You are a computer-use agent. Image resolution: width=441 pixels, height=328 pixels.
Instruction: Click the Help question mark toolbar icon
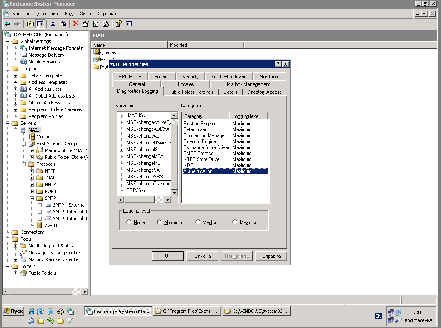pyautogui.click(x=118, y=24)
